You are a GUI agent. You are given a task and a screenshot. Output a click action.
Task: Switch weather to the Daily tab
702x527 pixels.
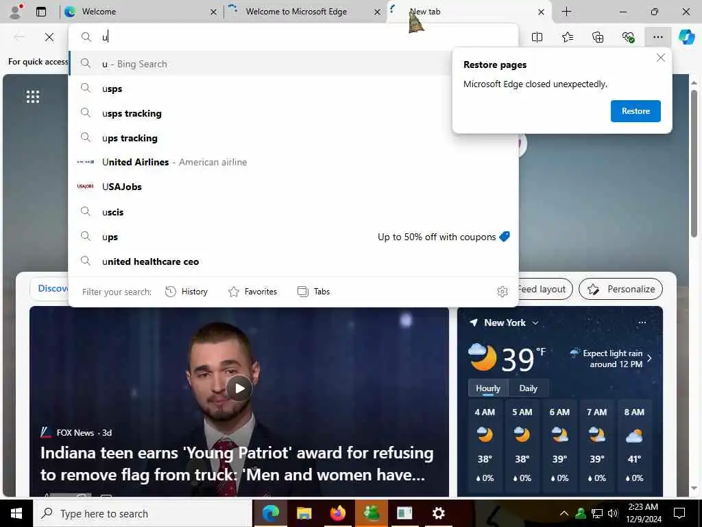click(528, 388)
